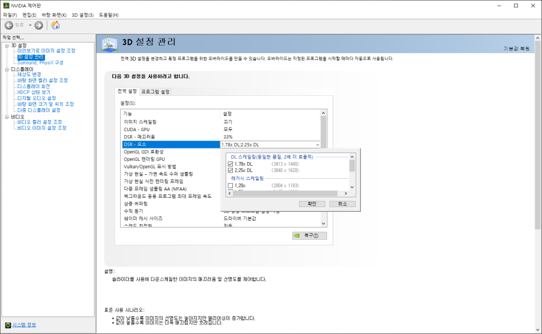This screenshot has width=542, height=334.
Task: Select 쉐이더 캐시 사이즈 row
Action: click(x=221, y=219)
